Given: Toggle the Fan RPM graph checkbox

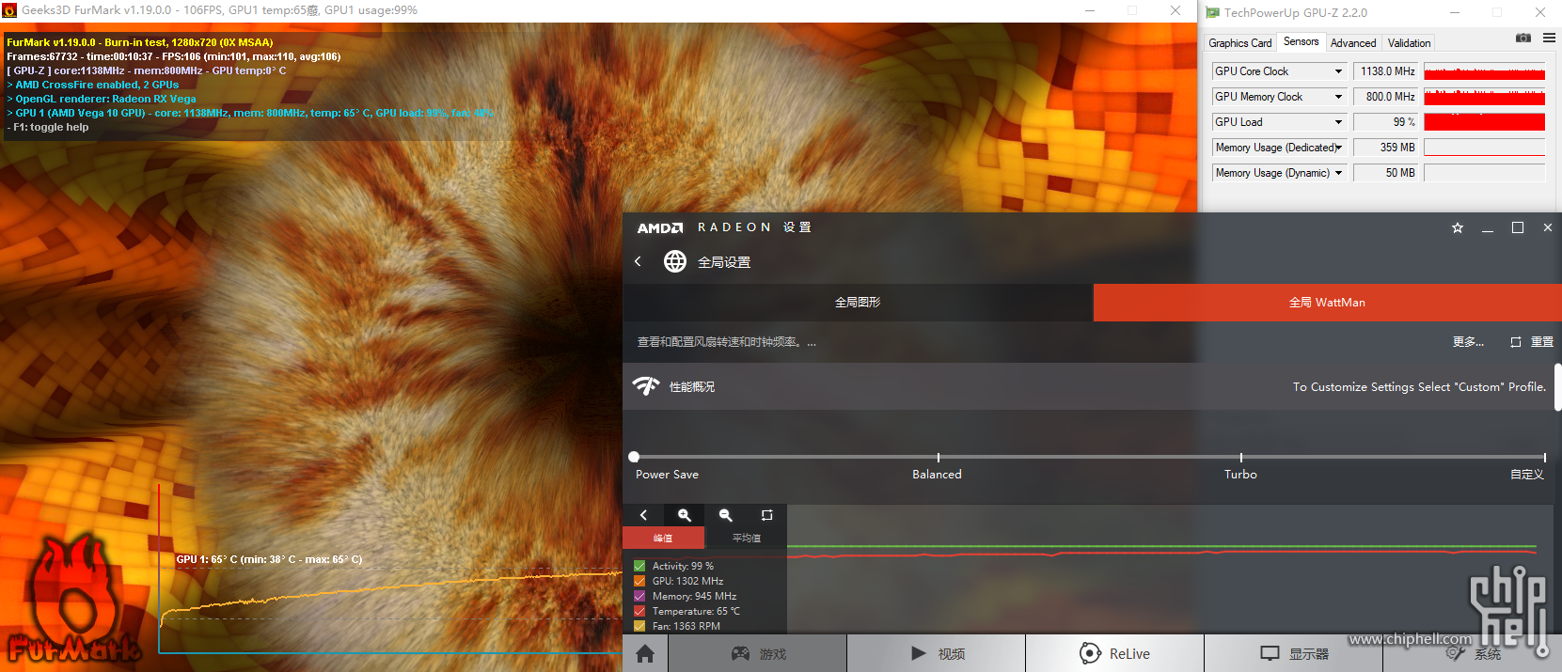Looking at the screenshot, I should pos(639,626).
